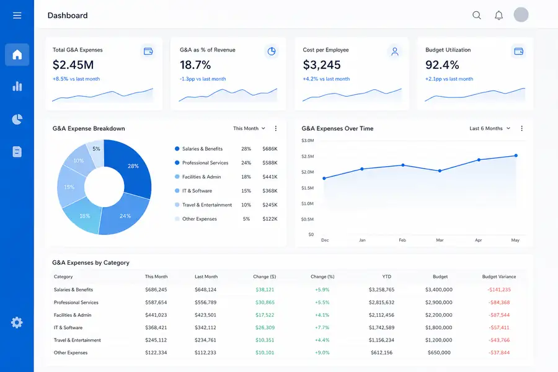Select the 24% donut chart slice
558x372 pixels.
click(x=125, y=216)
